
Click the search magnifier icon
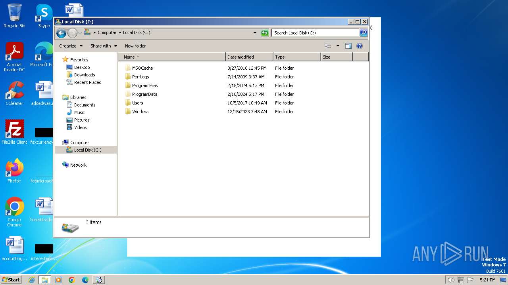364,33
